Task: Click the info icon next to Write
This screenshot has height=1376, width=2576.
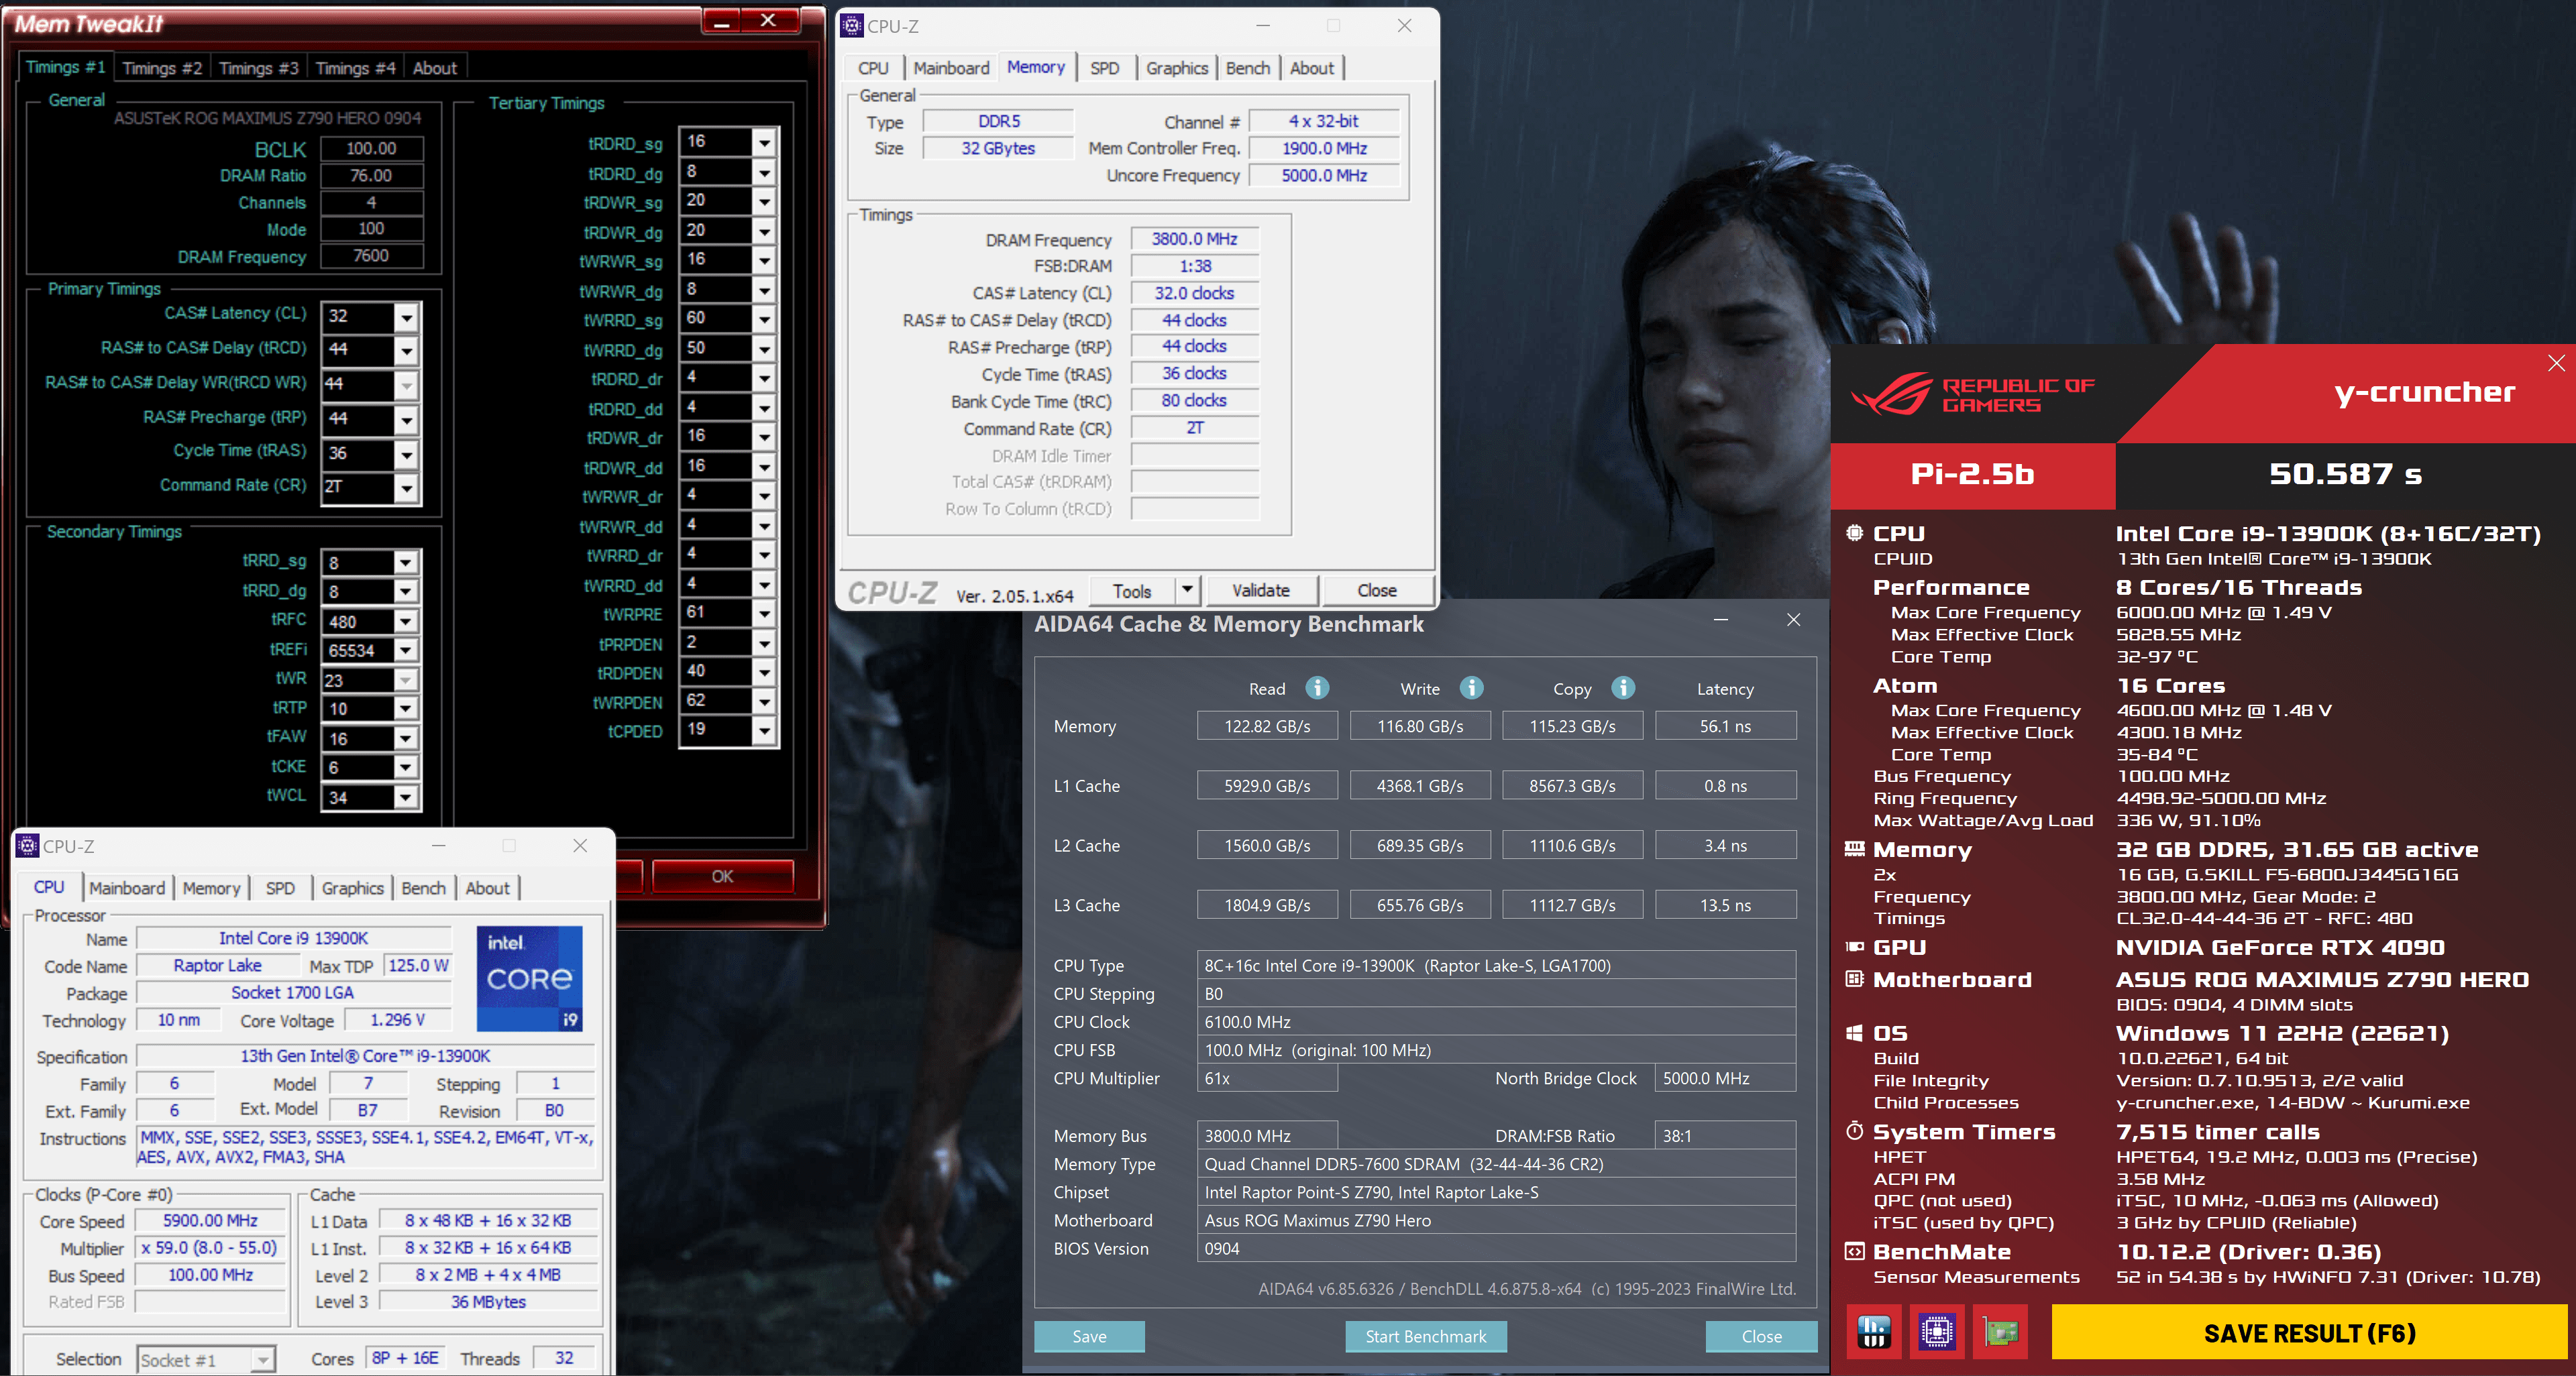Action: coord(1471,687)
